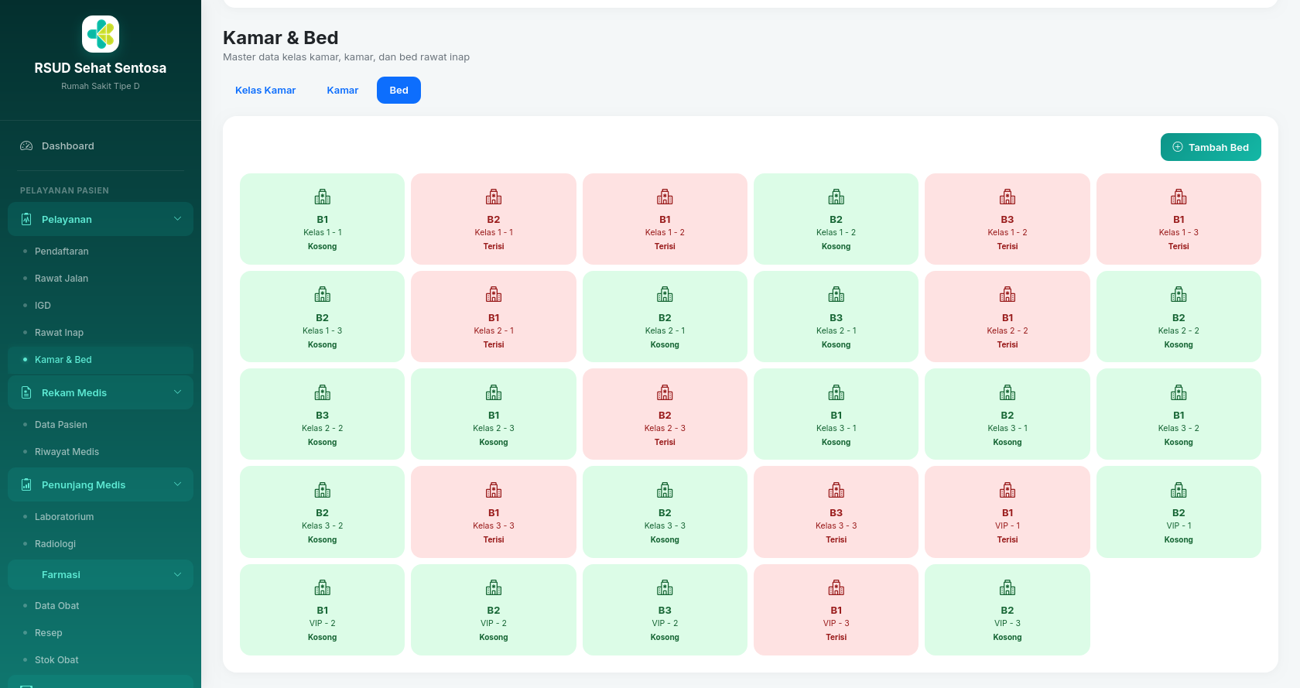
Task: Click the bed icon of B1 Kelas 1 - 1
Action: [323, 197]
